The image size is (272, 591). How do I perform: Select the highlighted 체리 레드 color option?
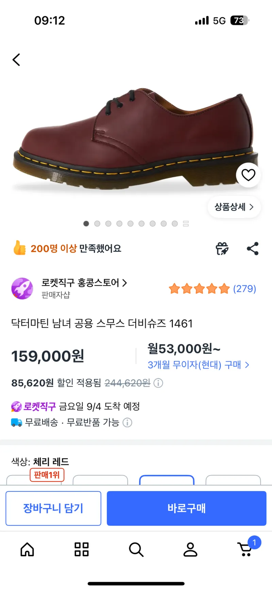pos(167,480)
